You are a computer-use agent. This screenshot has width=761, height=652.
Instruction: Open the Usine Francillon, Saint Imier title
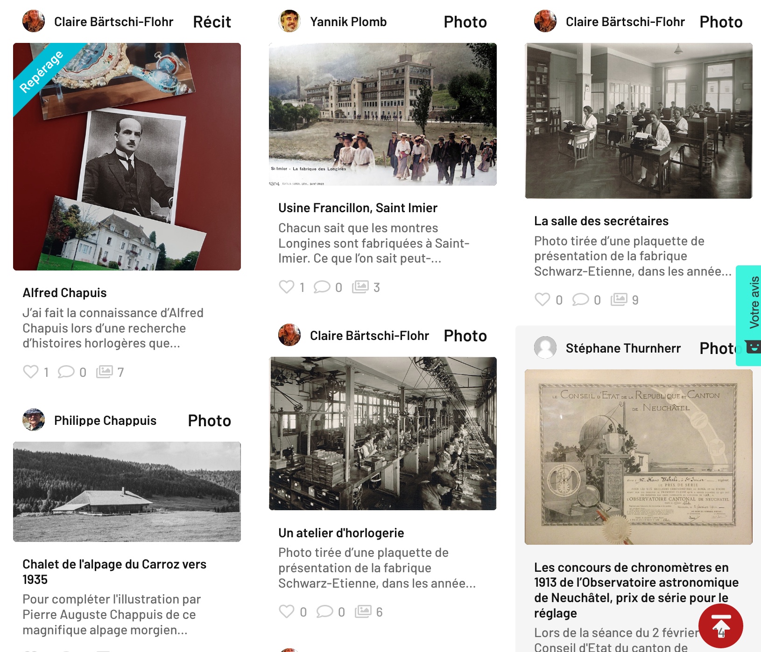coord(358,208)
